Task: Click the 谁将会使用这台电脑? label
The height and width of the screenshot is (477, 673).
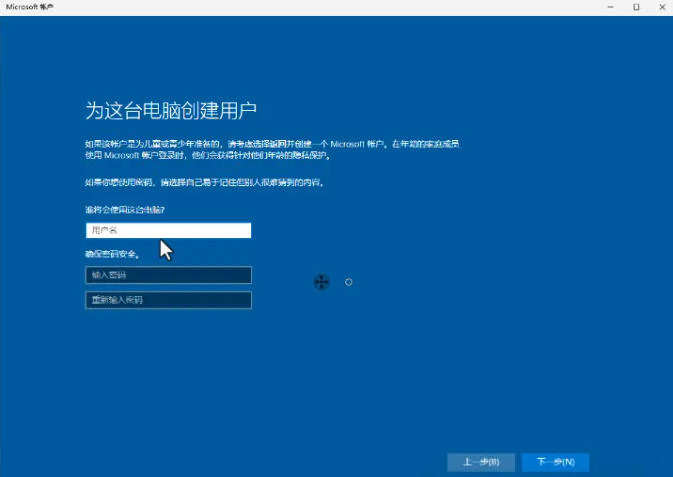Action: pos(125,209)
